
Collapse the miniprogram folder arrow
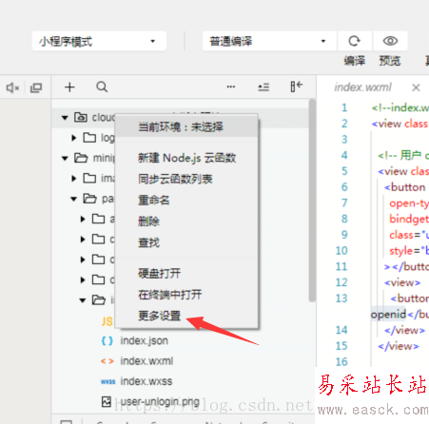tap(65, 158)
